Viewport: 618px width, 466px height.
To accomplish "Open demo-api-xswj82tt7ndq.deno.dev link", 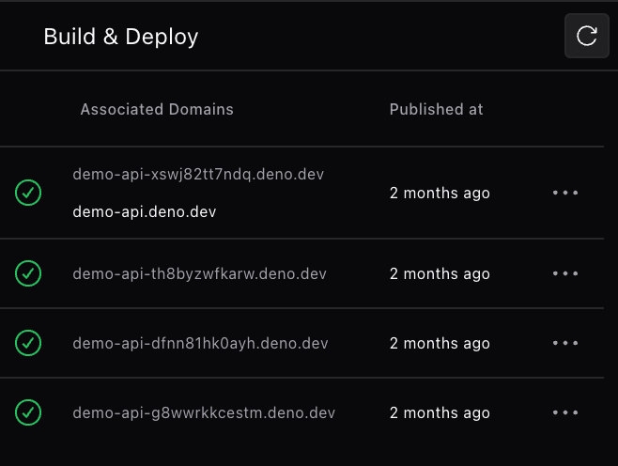I will 198,174.
